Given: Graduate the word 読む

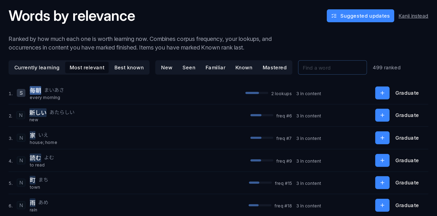Looking at the screenshot, I should pos(407,160).
